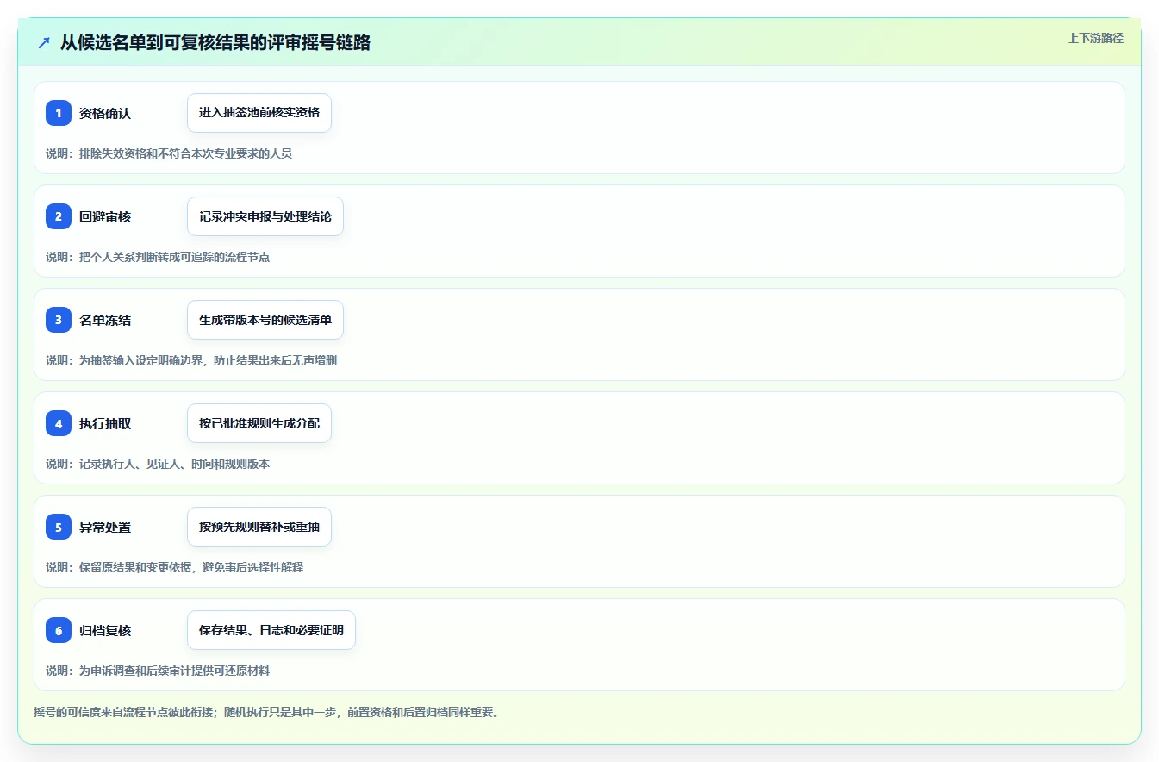Select the 按已批准规则生成分配 chip
This screenshot has width=1159, height=762.
[x=259, y=423]
